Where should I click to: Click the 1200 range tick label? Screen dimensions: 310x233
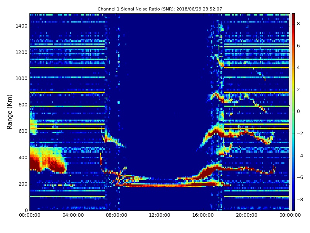pyautogui.click(x=22, y=52)
